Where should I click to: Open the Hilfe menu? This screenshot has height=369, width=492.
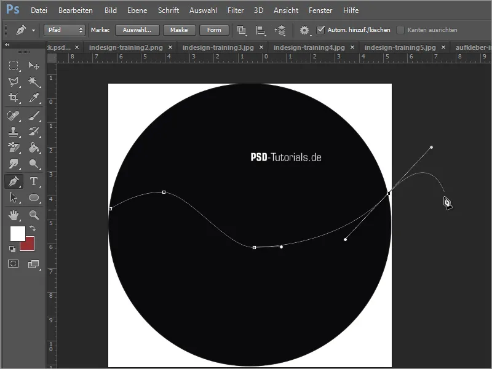point(351,10)
